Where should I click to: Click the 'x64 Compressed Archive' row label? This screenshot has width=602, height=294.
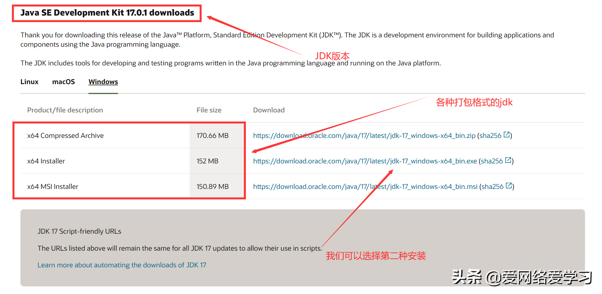tap(66, 136)
